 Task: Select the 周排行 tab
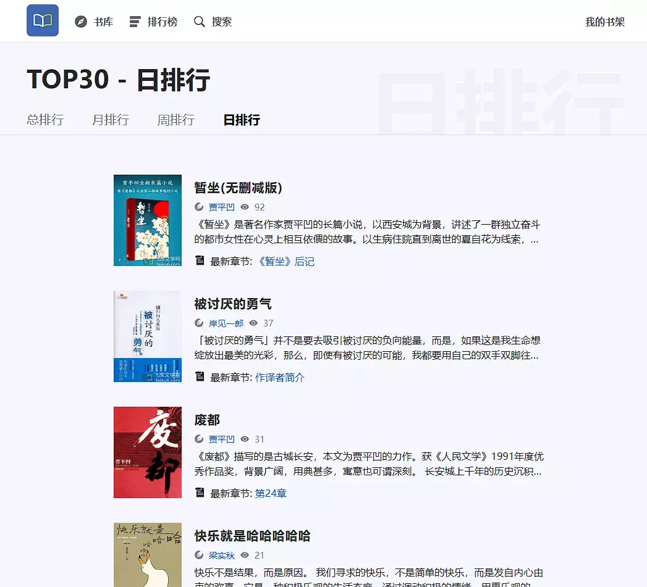175,120
